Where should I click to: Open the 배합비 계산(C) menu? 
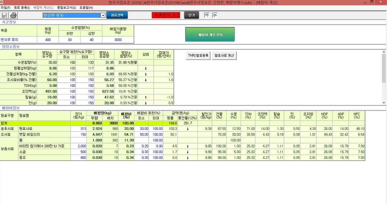tap(43, 8)
